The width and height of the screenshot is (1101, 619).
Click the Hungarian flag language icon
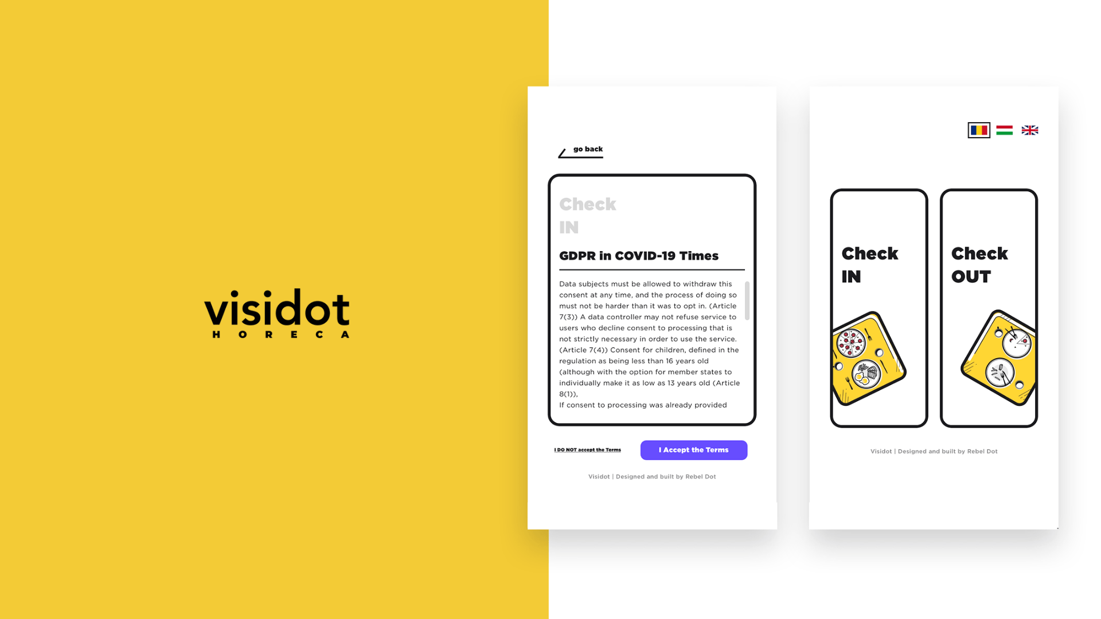(1004, 130)
